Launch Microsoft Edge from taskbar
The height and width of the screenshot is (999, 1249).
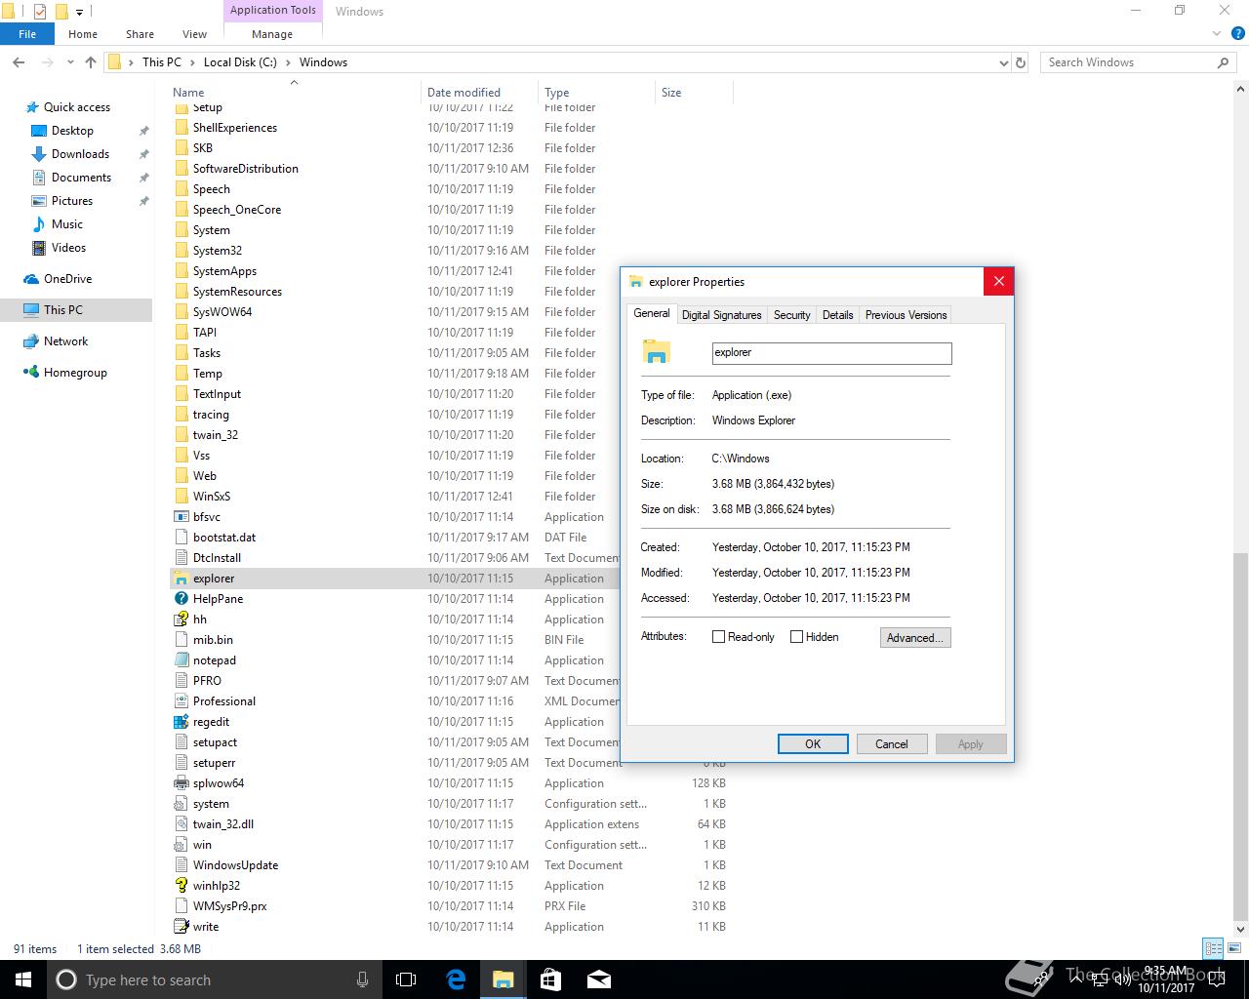coord(456,979)
